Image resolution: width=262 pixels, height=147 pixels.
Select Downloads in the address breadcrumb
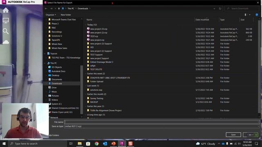(x=83, y=9)
